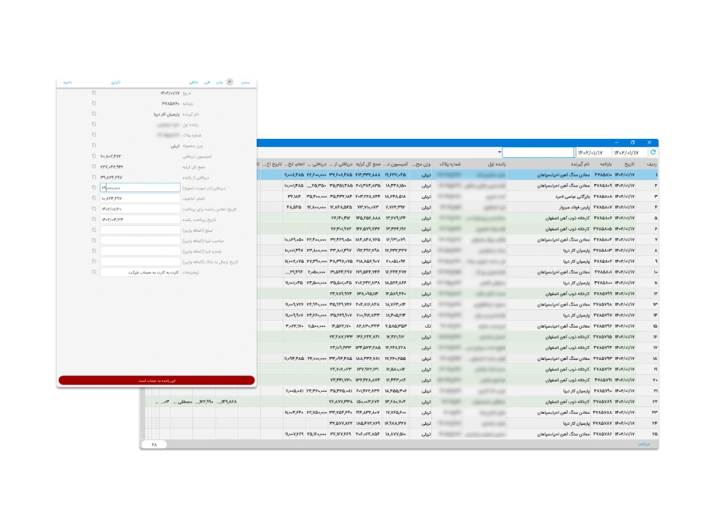Select the فنی option in form header
The image size is (701, 526).
coord(207,81)
